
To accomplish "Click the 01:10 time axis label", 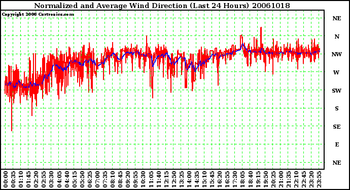I will (21, 179).
